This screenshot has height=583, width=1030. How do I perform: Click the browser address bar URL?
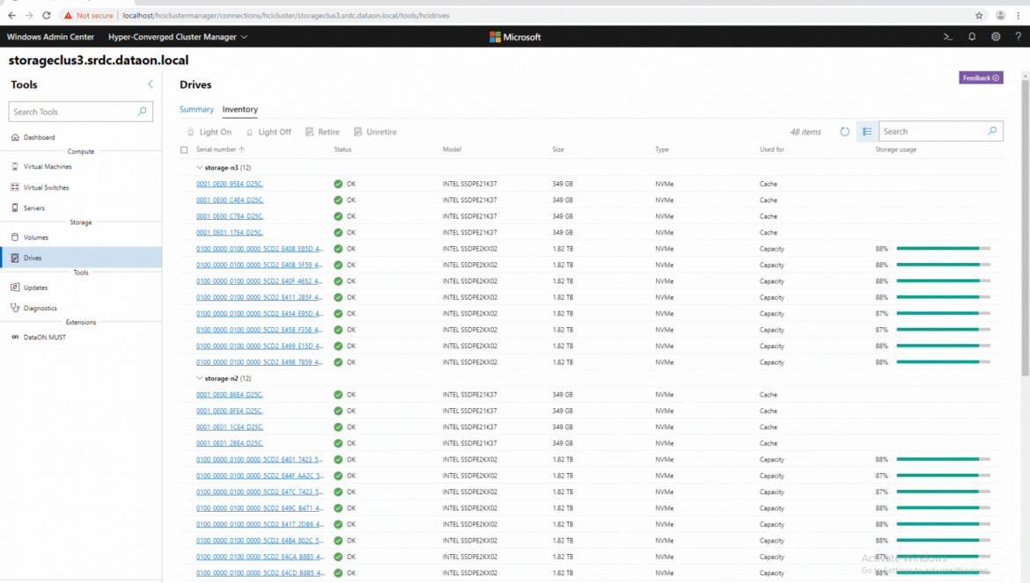pyautogui.click(x=286, y=15)
